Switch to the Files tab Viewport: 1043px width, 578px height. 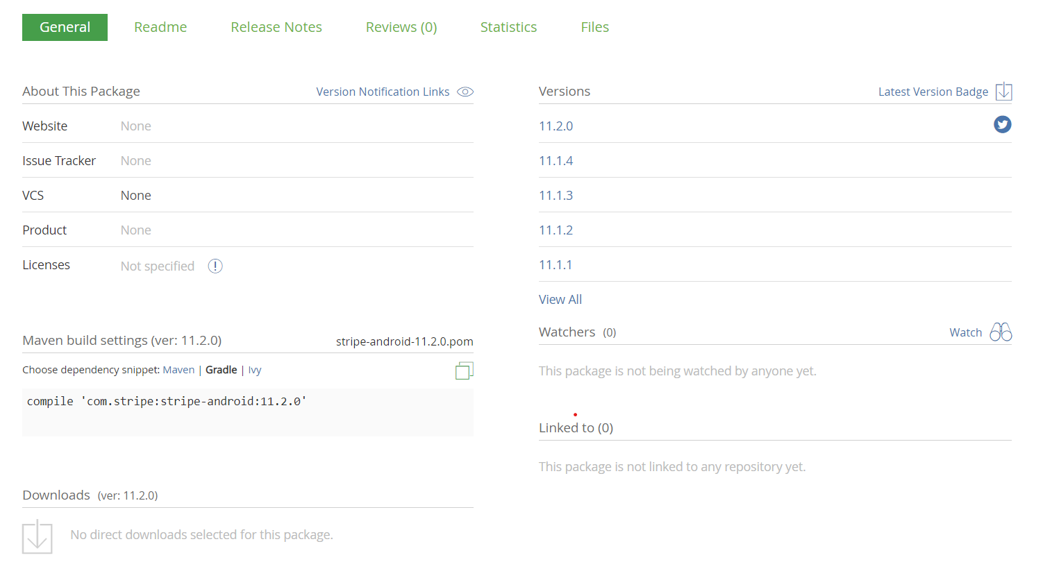[594, 27]
